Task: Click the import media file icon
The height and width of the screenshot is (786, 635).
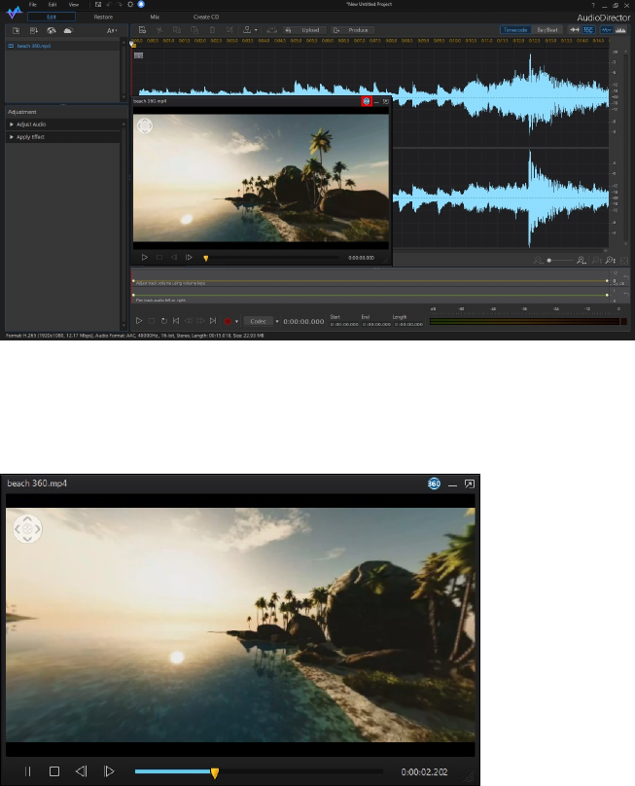Action: [16, 30]
